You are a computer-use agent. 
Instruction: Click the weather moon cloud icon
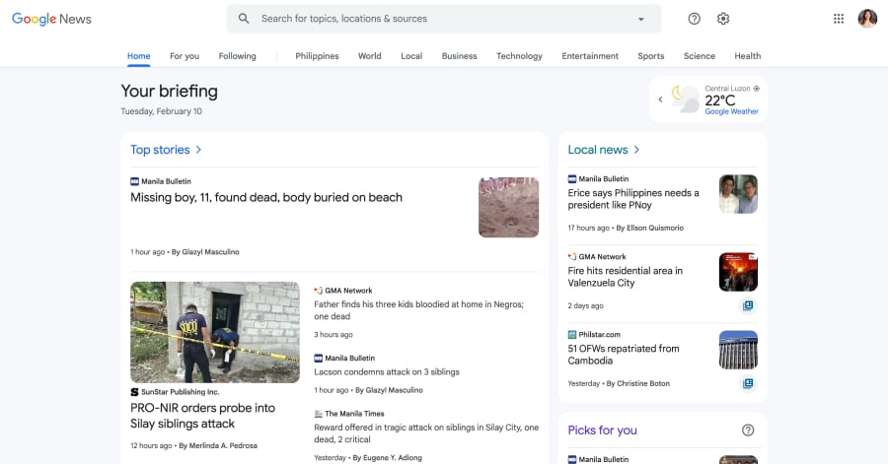tap(686, 99)
